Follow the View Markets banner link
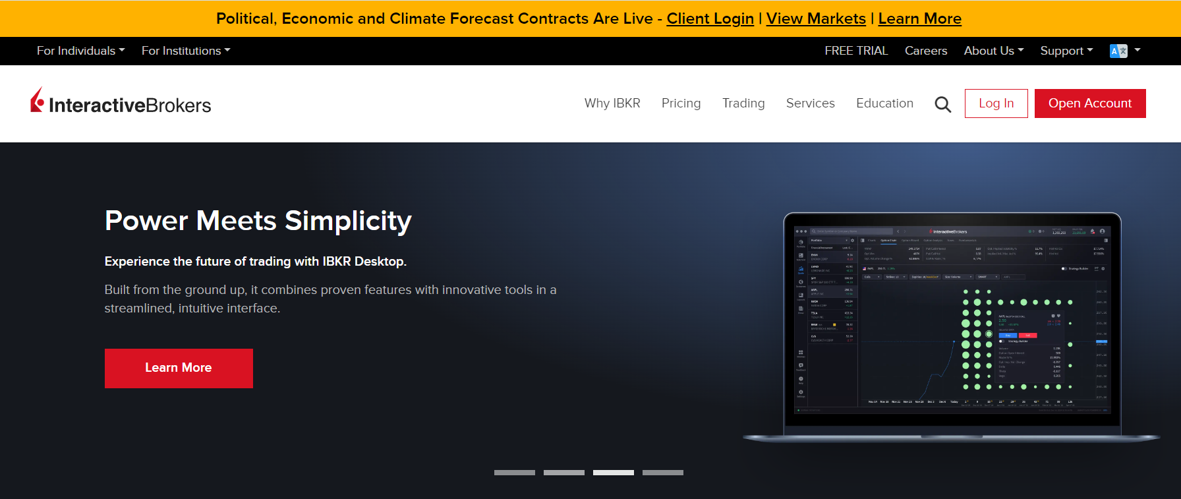This screenshot has height=499, width=1181. point(815,18)
